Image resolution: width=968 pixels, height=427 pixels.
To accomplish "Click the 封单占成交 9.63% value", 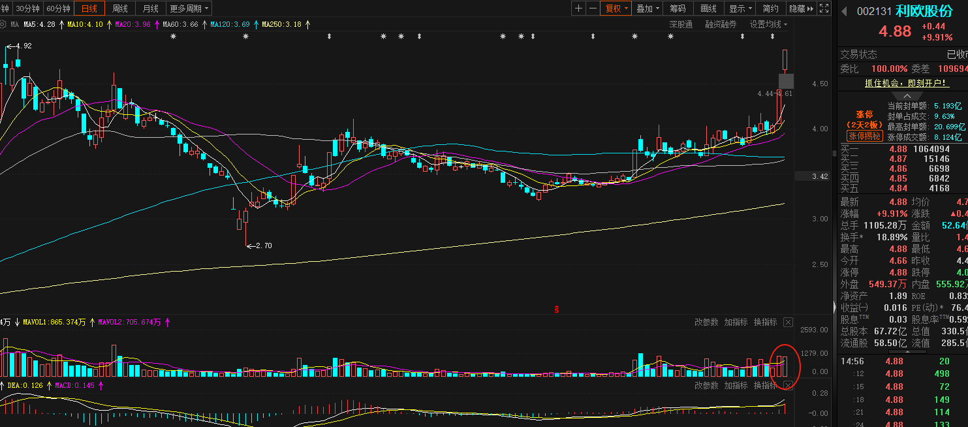I will [945, 116].
